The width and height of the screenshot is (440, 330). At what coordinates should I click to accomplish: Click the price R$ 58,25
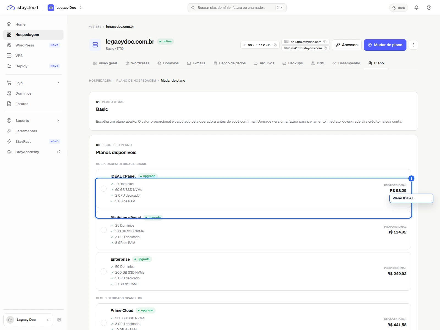398,191
